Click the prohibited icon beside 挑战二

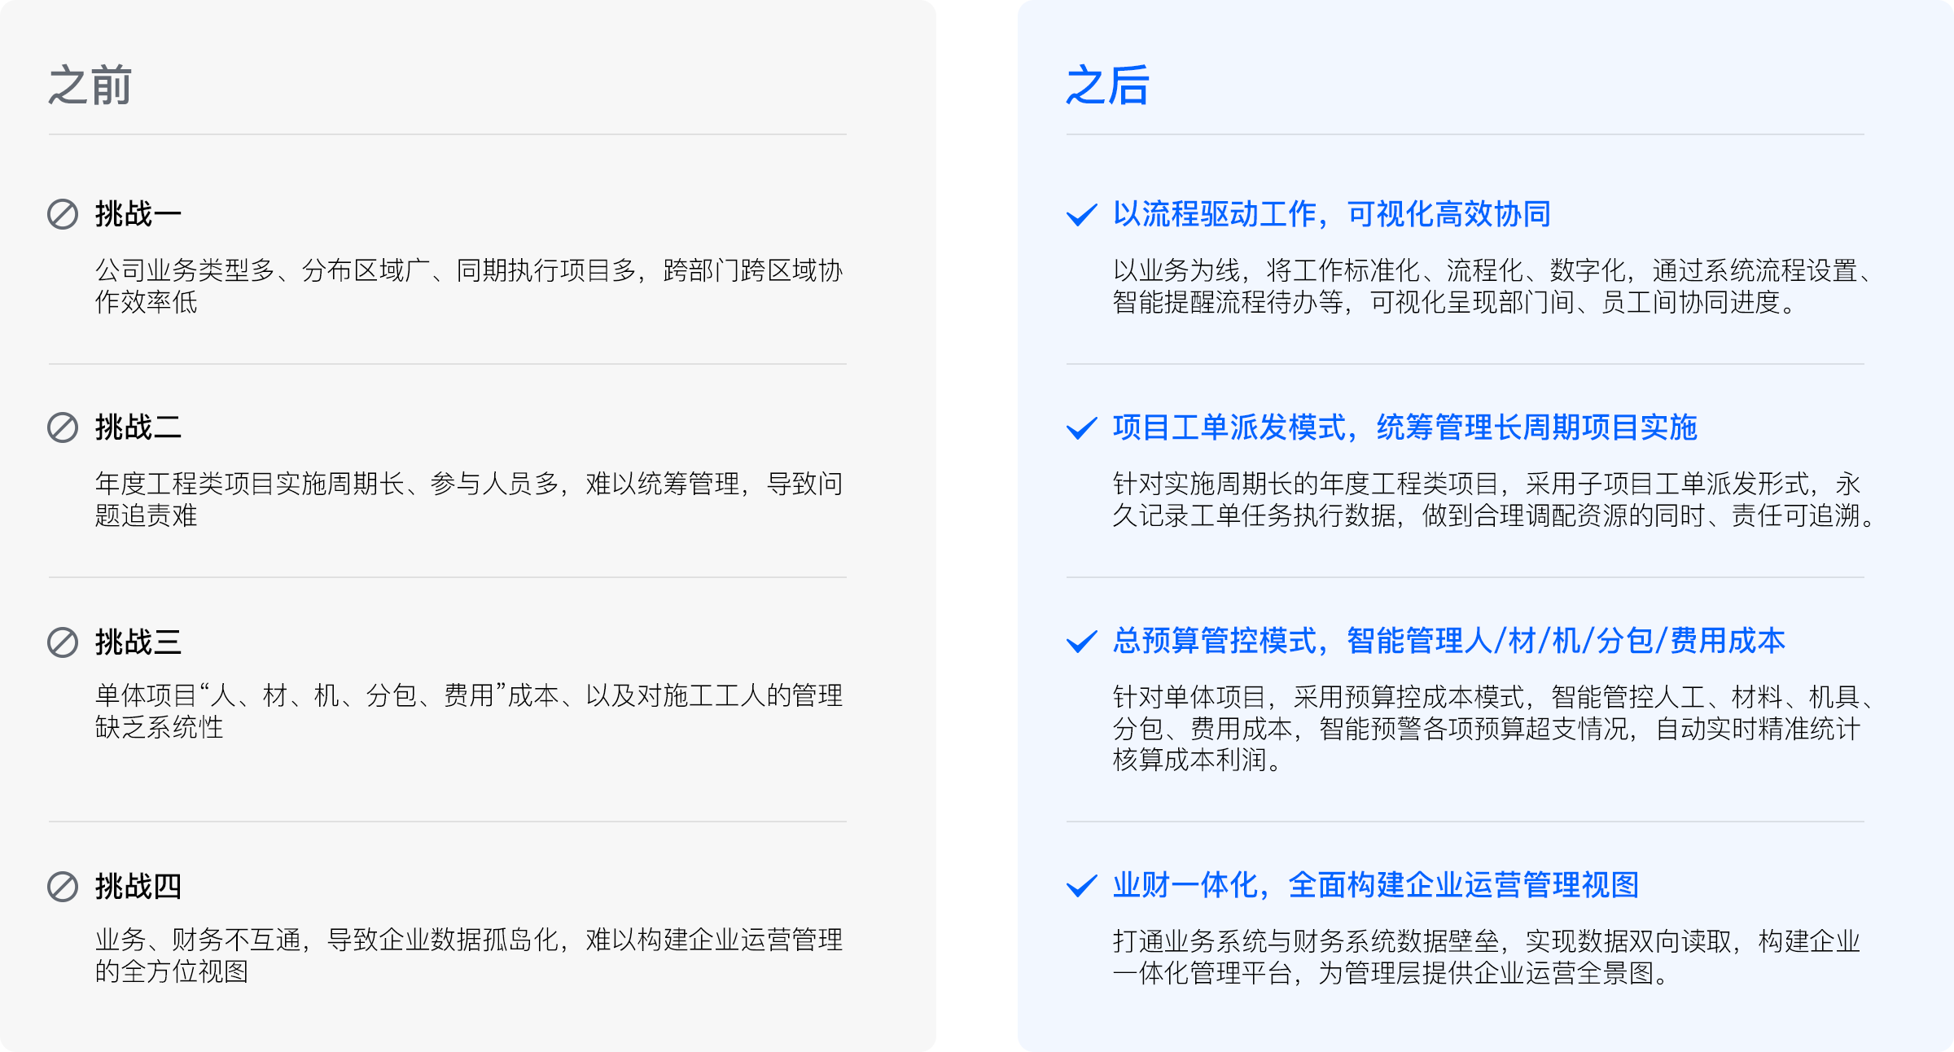point(63,427)
